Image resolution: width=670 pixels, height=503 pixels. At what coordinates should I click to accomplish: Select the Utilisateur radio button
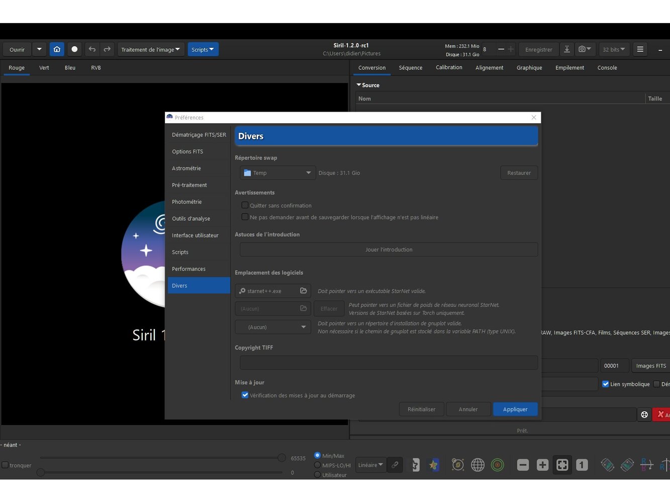[317, 474]
